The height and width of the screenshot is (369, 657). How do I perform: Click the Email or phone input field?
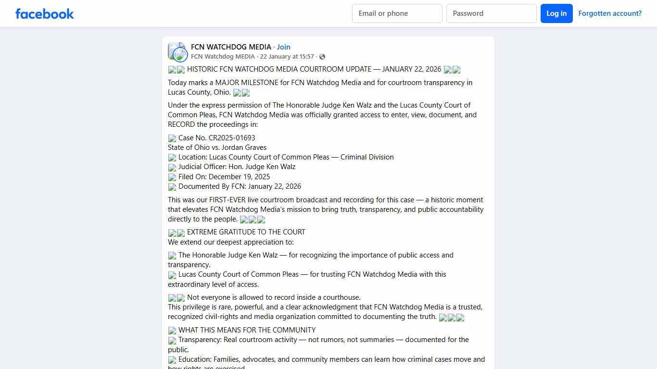[397, 13]
